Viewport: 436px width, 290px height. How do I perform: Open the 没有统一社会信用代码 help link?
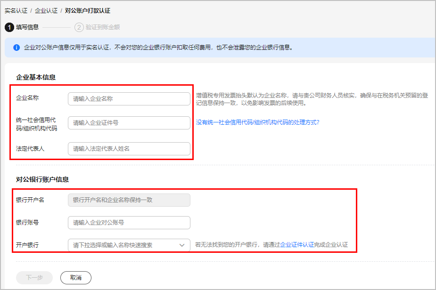(258, 122)
